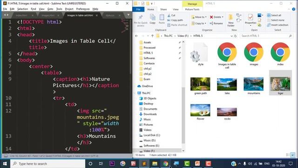Click the Paste icon in Explorer ribbon
The height and width of the screenshot is (168, 298).
[x=162, y=19]
